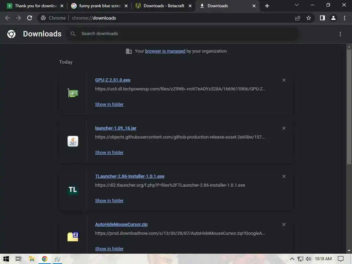The width and height of the screenshot is (352, 264).
Task: Open launcher-1.09_16.jar file link
Action: 115,128
